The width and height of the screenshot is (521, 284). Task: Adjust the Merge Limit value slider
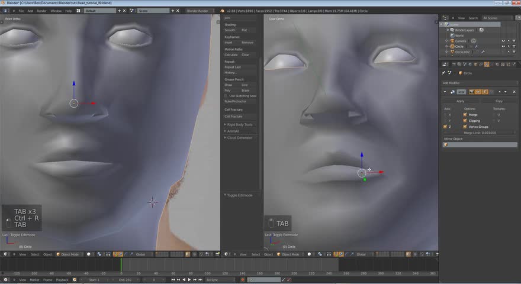point(480,133)
